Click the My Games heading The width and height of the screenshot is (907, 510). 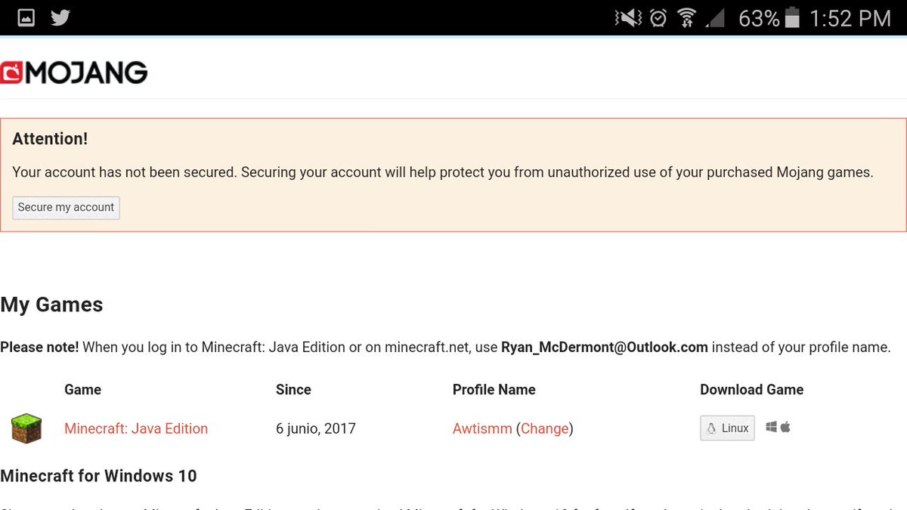pyautogui.click(x=51, y=304)
